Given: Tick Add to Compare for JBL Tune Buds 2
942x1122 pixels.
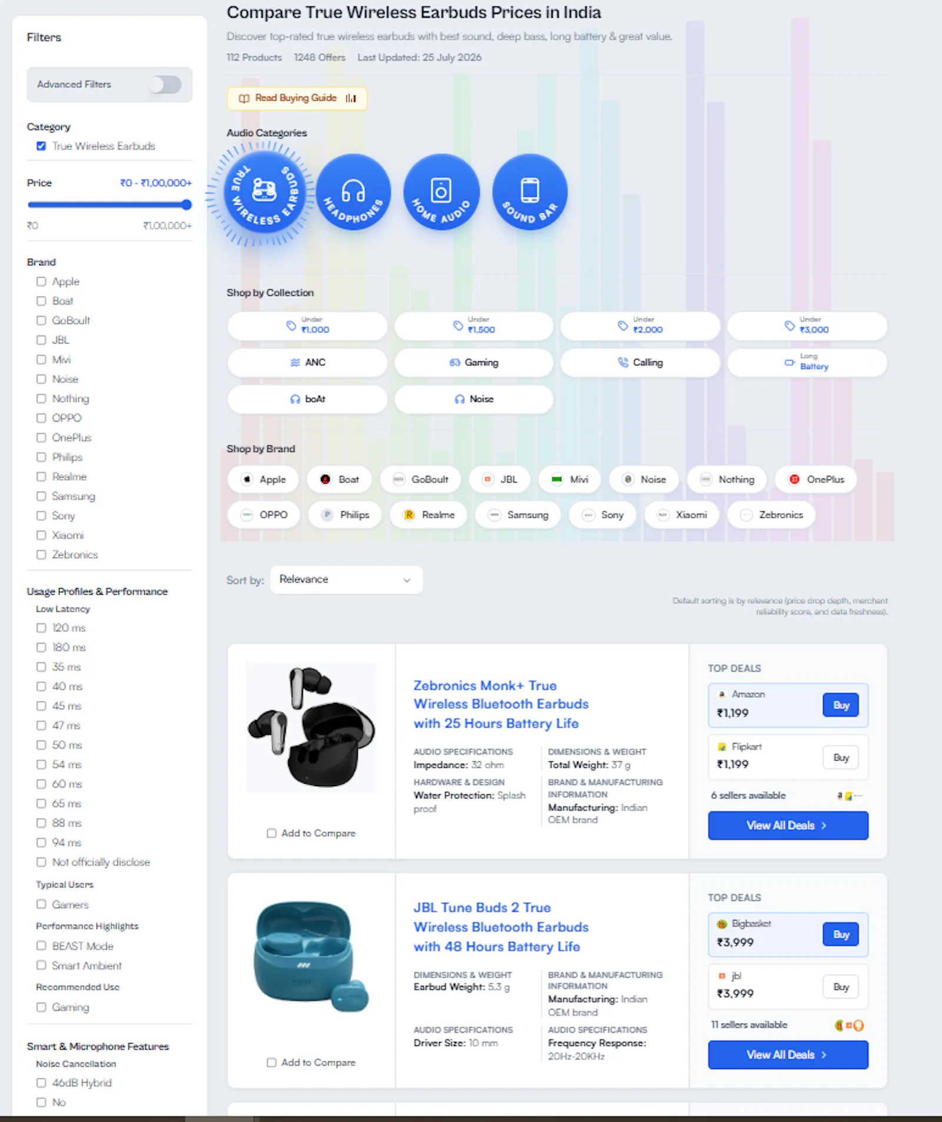Looking at the screenshot, I should pos(271,1062).
